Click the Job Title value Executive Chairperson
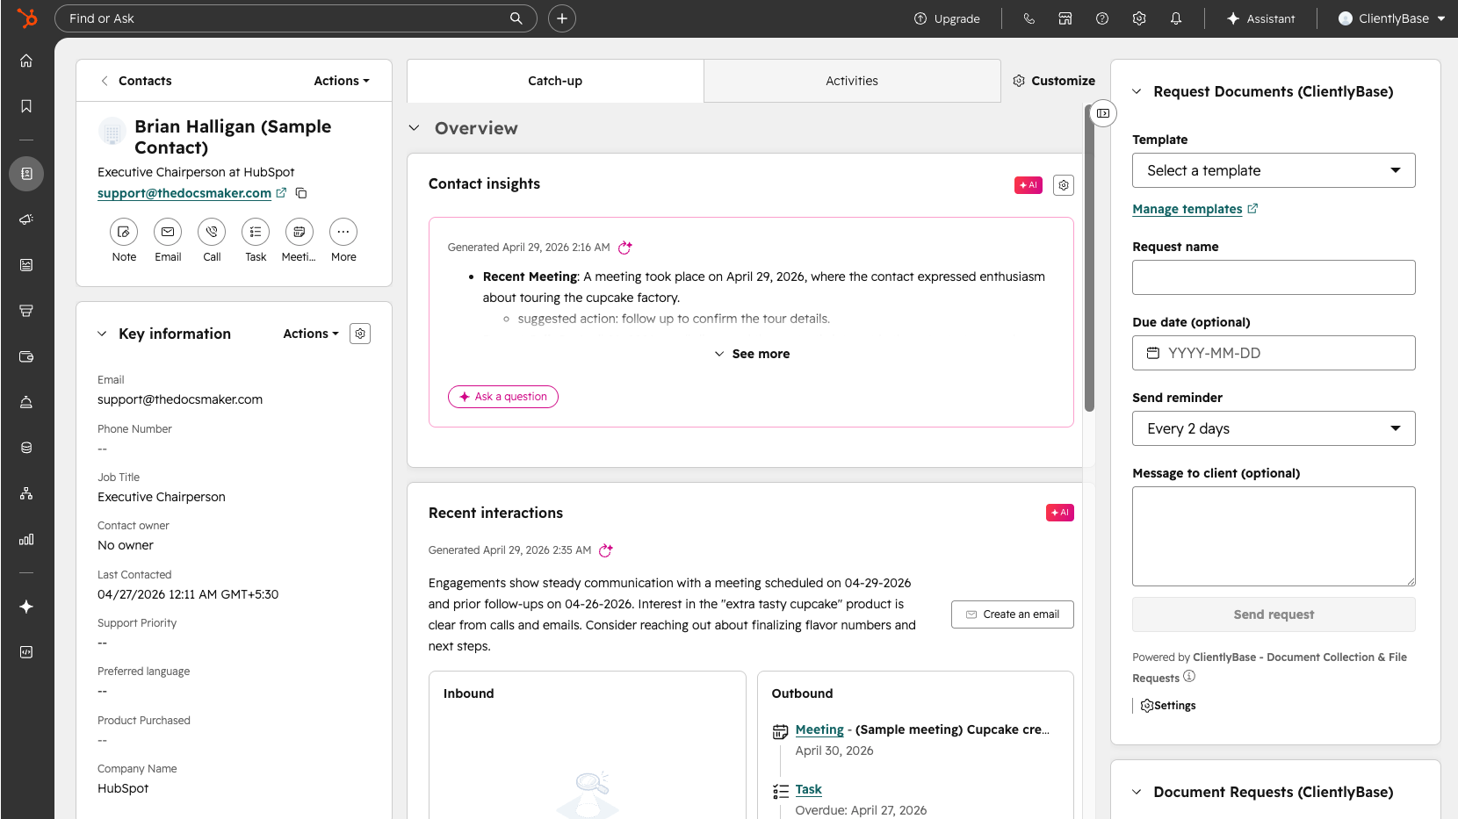1458x819 pixels. [x=162, y=497]
